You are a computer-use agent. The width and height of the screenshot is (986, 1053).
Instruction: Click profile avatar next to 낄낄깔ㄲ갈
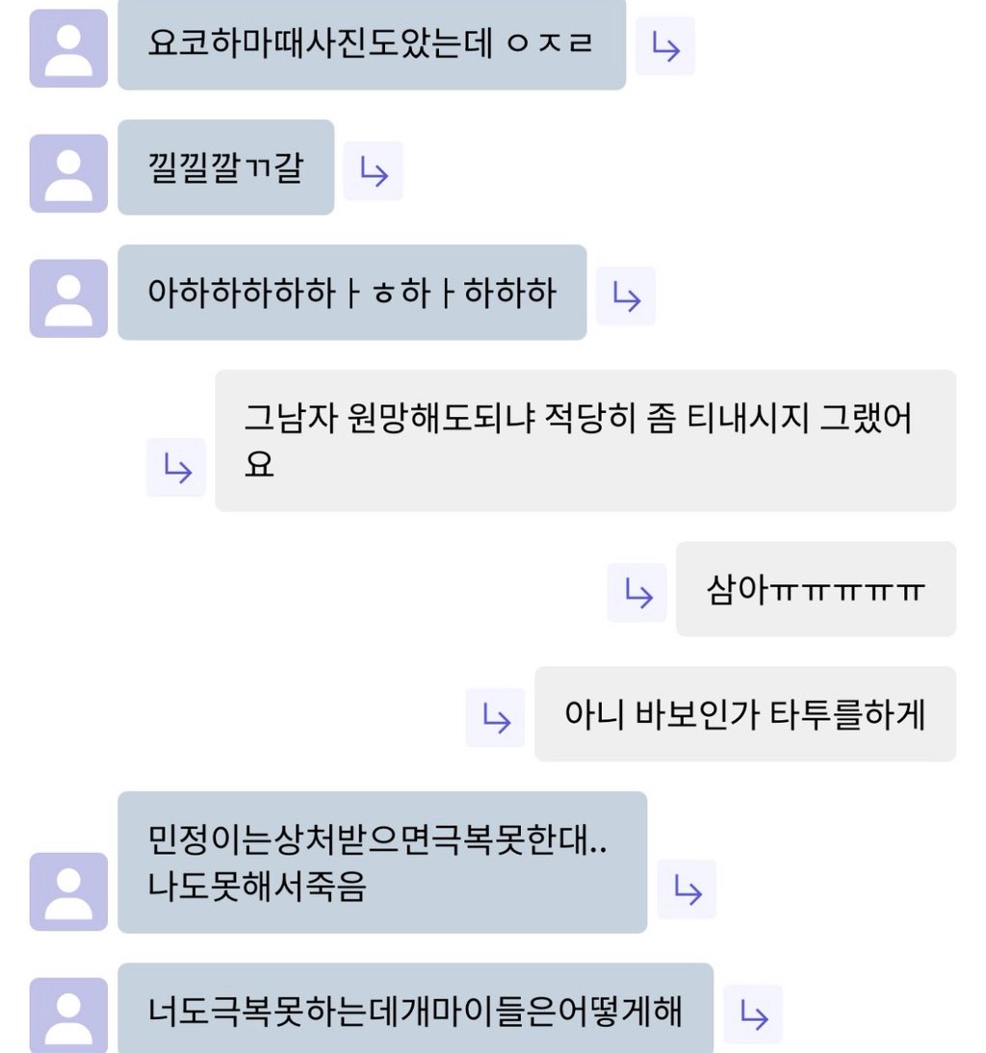68,173
